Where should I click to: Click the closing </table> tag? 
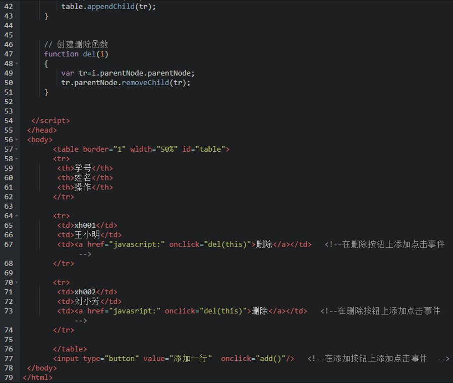(70, 349)
